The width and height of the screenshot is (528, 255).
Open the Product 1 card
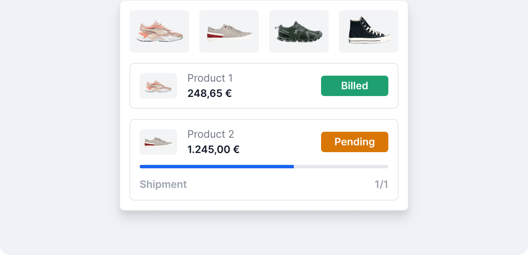click(264, 85)
